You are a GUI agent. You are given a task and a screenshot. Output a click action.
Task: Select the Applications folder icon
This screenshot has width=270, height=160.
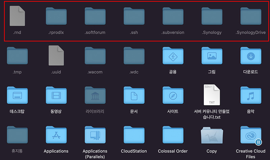tap(56, 135)
